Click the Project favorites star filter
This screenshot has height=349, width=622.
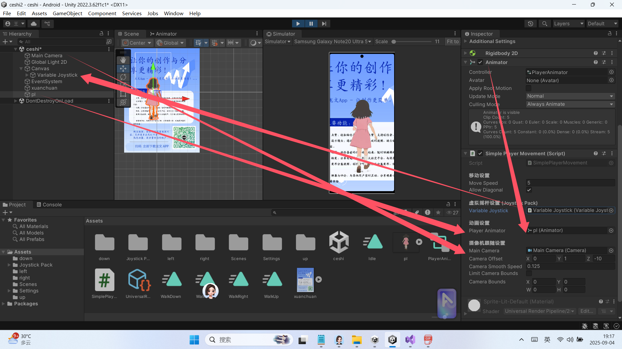pos(438,213)
